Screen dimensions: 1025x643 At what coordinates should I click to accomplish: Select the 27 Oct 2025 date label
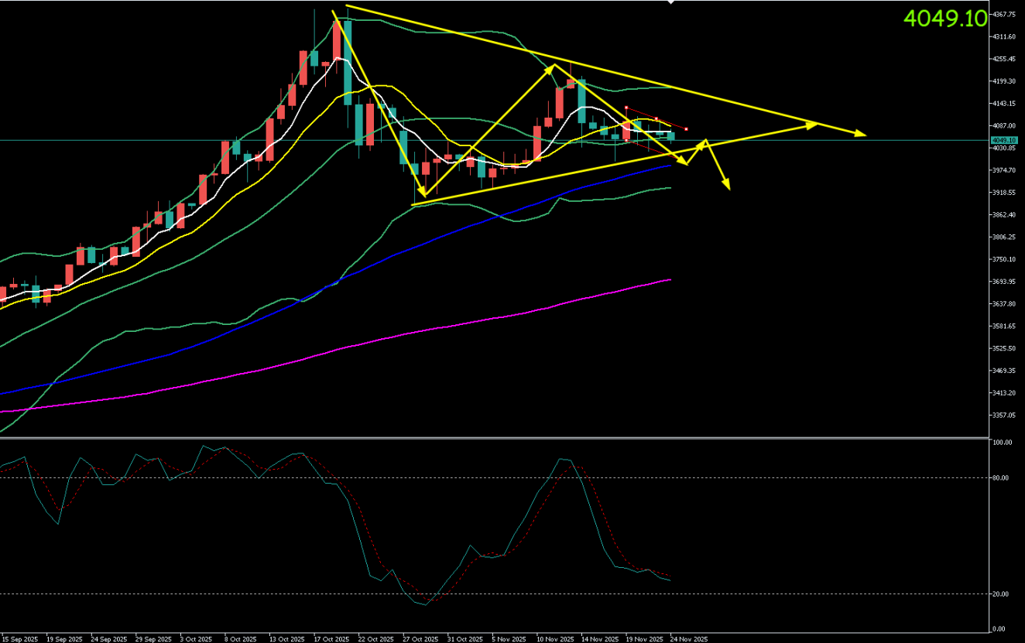tap(419, 639)
